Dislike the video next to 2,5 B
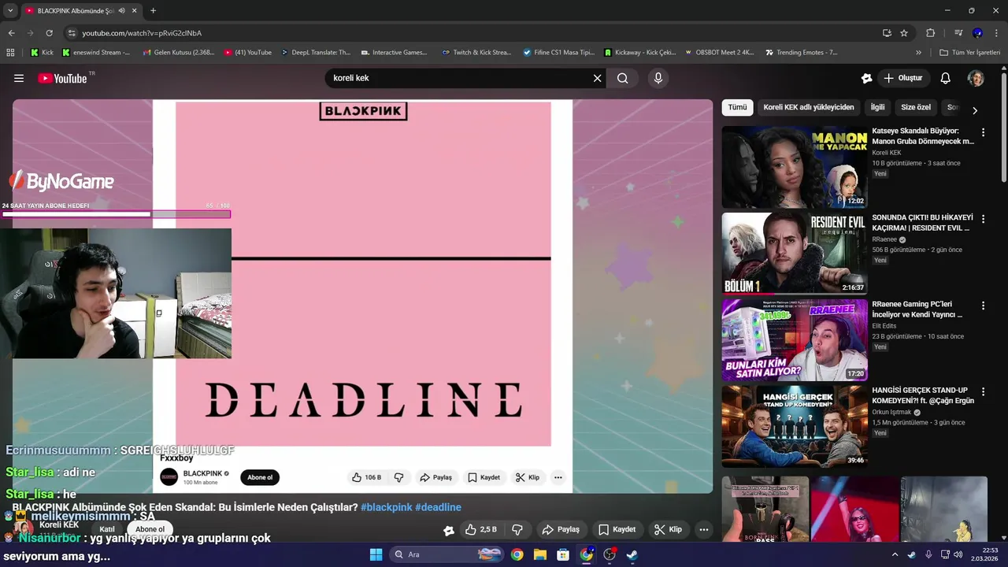 pyautogui.click(x=517, y=529)
